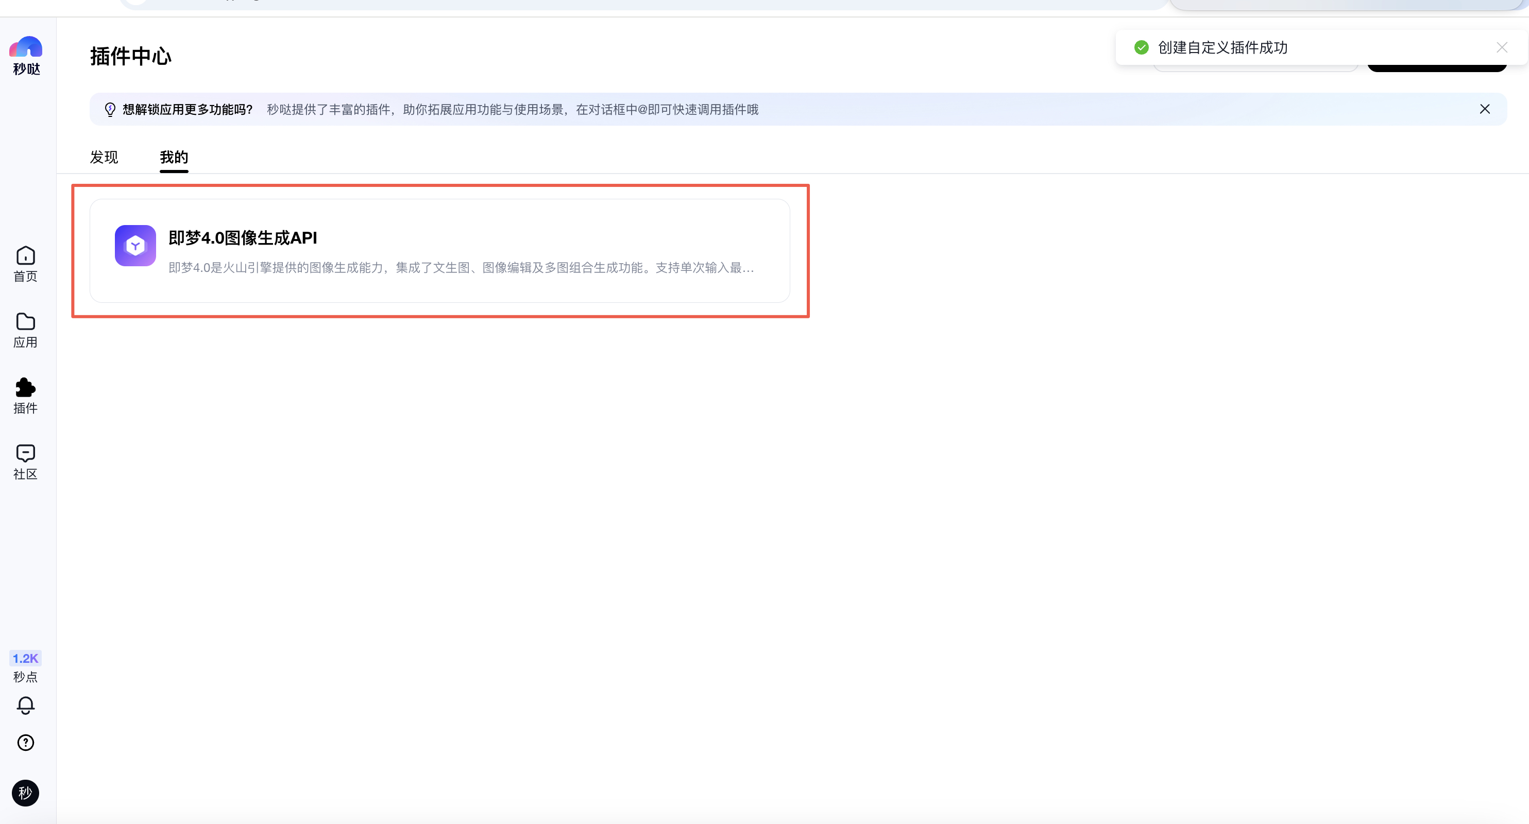Click the green success checkmark in toast

(x=1141, y=47)
